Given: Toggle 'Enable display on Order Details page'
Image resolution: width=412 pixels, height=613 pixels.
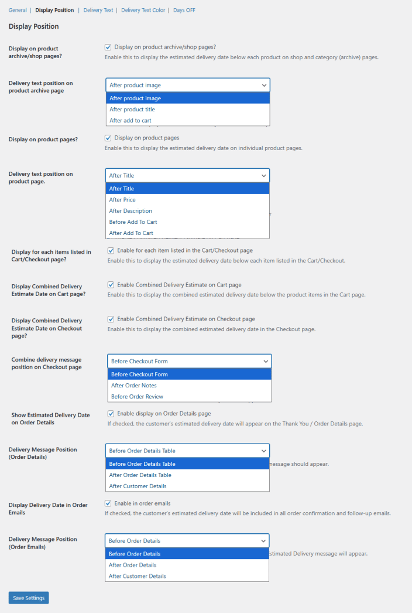Looking at the screenshot, I should pyautogui.click(x=111, y=414).
